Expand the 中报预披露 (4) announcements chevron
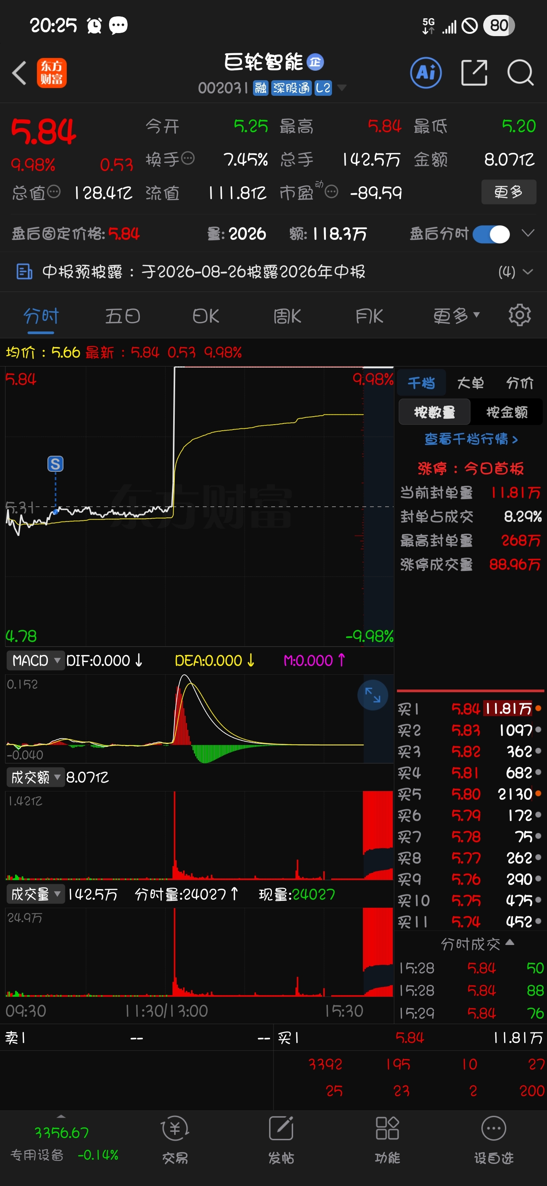The width and height of the screenshot is (547, 1186). 528,272
